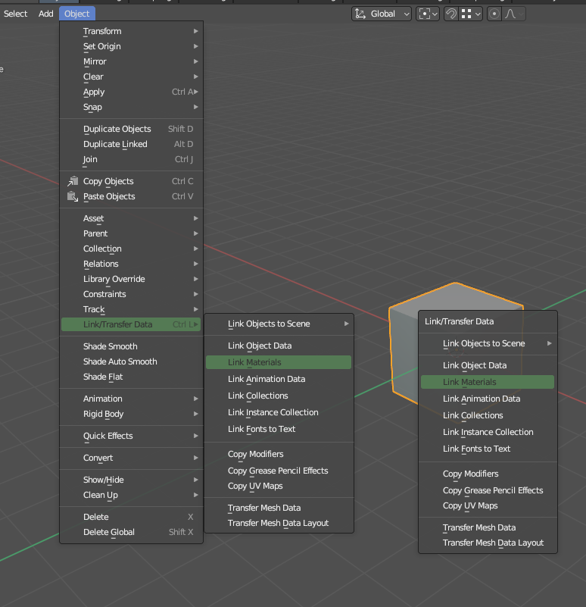Expand the Apply submenu
586x607 pixels.
pos(131,92)
